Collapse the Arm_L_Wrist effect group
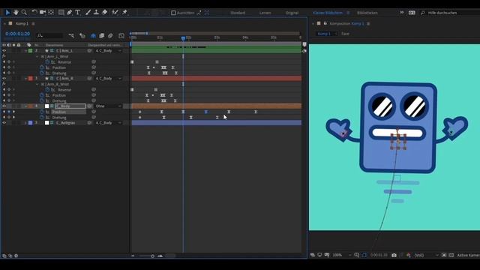The width and height of the screenshot is (480, 270). click(x=37, y=57)
